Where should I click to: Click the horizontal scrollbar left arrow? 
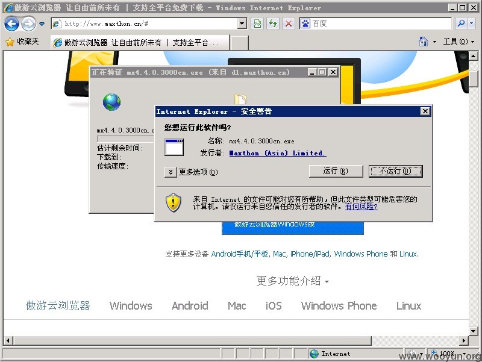point(8,340)
